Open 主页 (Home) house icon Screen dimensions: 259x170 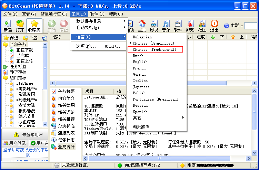click(142, 26)
